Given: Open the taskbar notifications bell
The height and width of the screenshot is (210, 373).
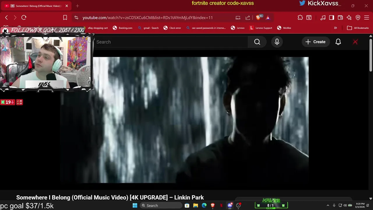Looking at the screenshot, I should click(x=368, y=205).
